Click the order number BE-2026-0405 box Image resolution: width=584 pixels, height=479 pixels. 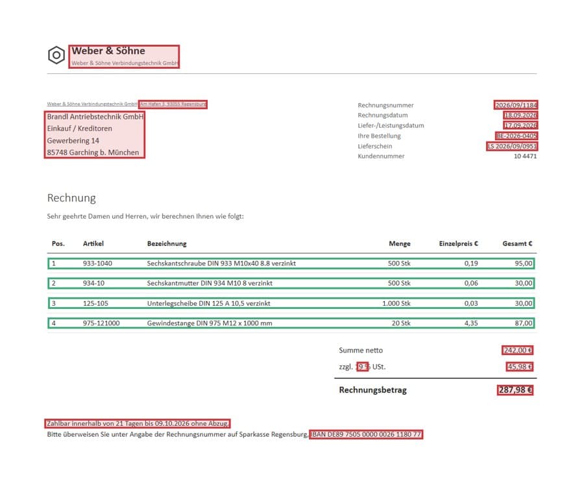(x=517, y=136)
